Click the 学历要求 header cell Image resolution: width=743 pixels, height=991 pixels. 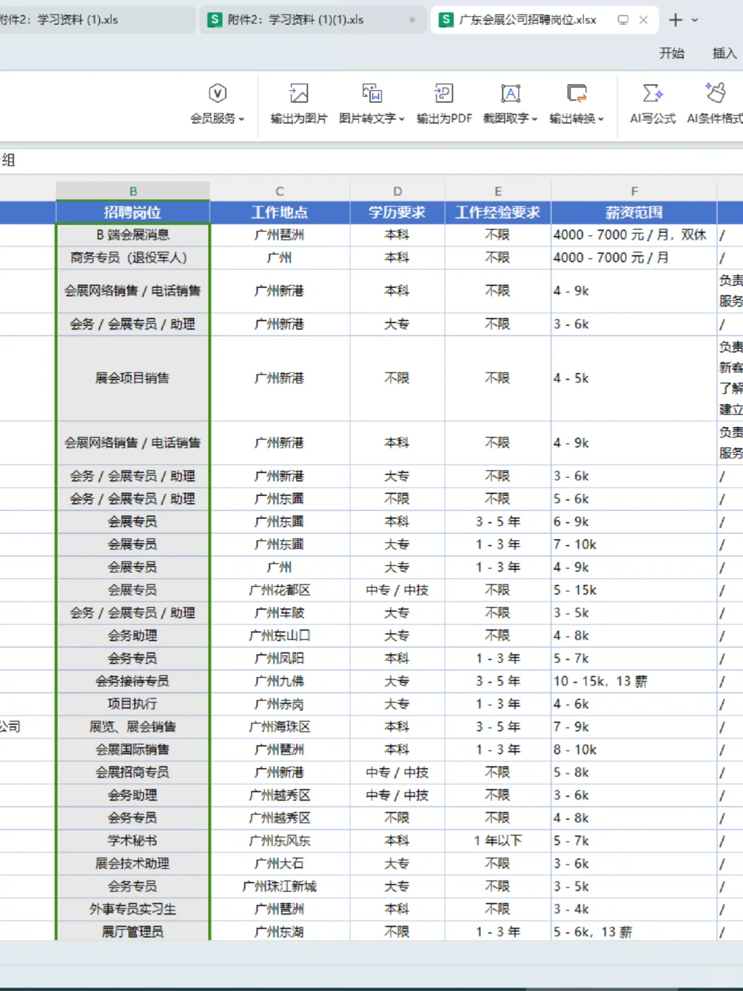[x=398, y=213]
